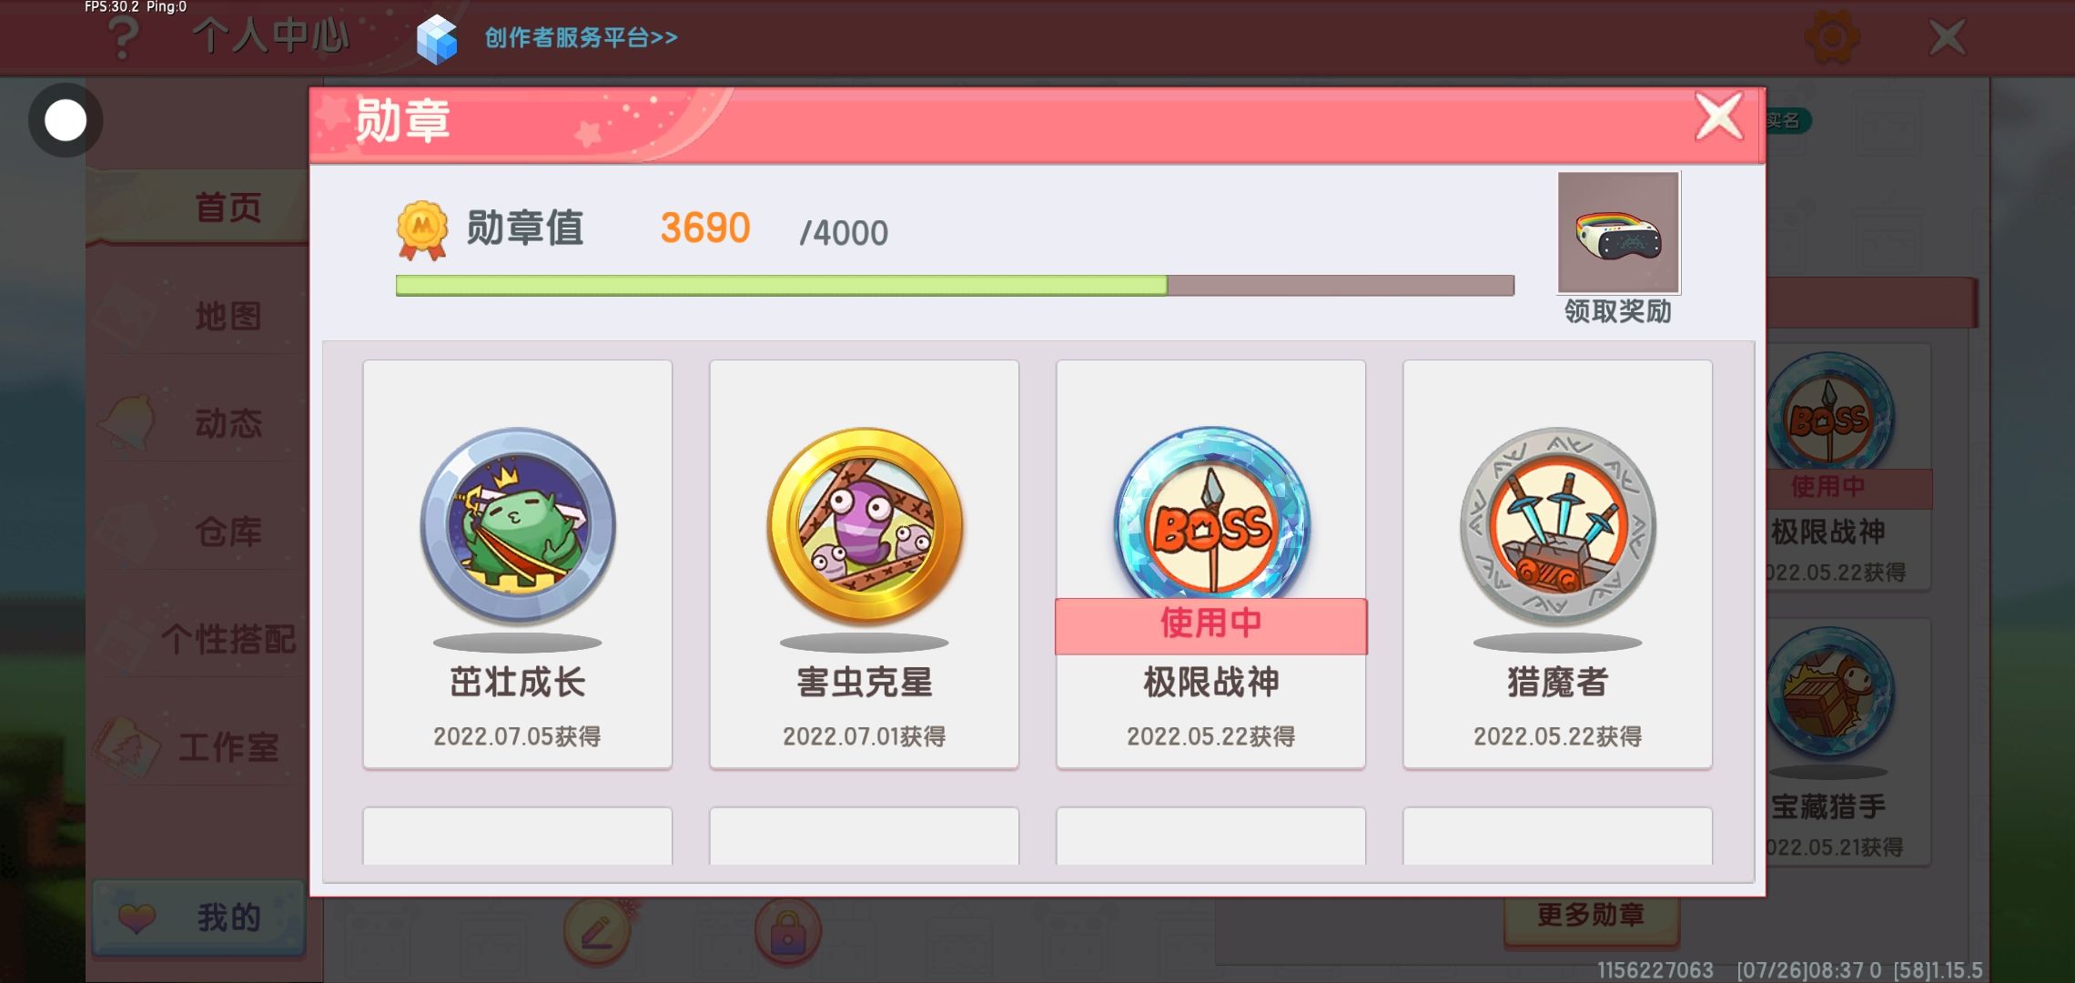
Task: Select the 猎魔者 swords medal
Action: pos(1558,525)
